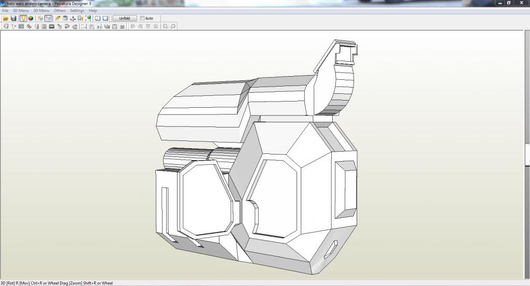Image resolution: width=530 pixels, height=286 pixels.
Task: Click the stacked blocks toolbar icon
Action: pos(107,26)
